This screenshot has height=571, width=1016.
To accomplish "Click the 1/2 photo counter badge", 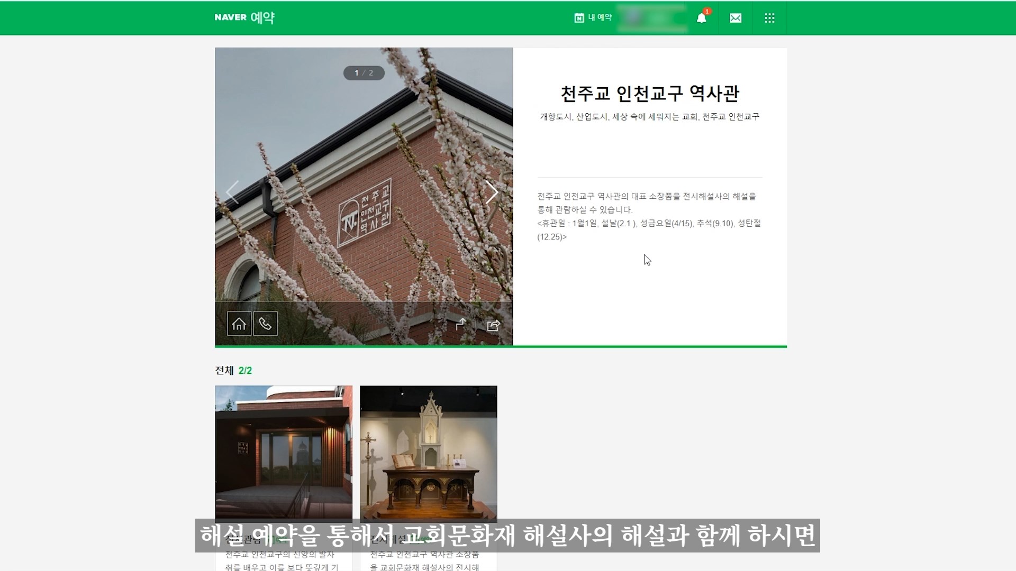I will click(364, 73).
